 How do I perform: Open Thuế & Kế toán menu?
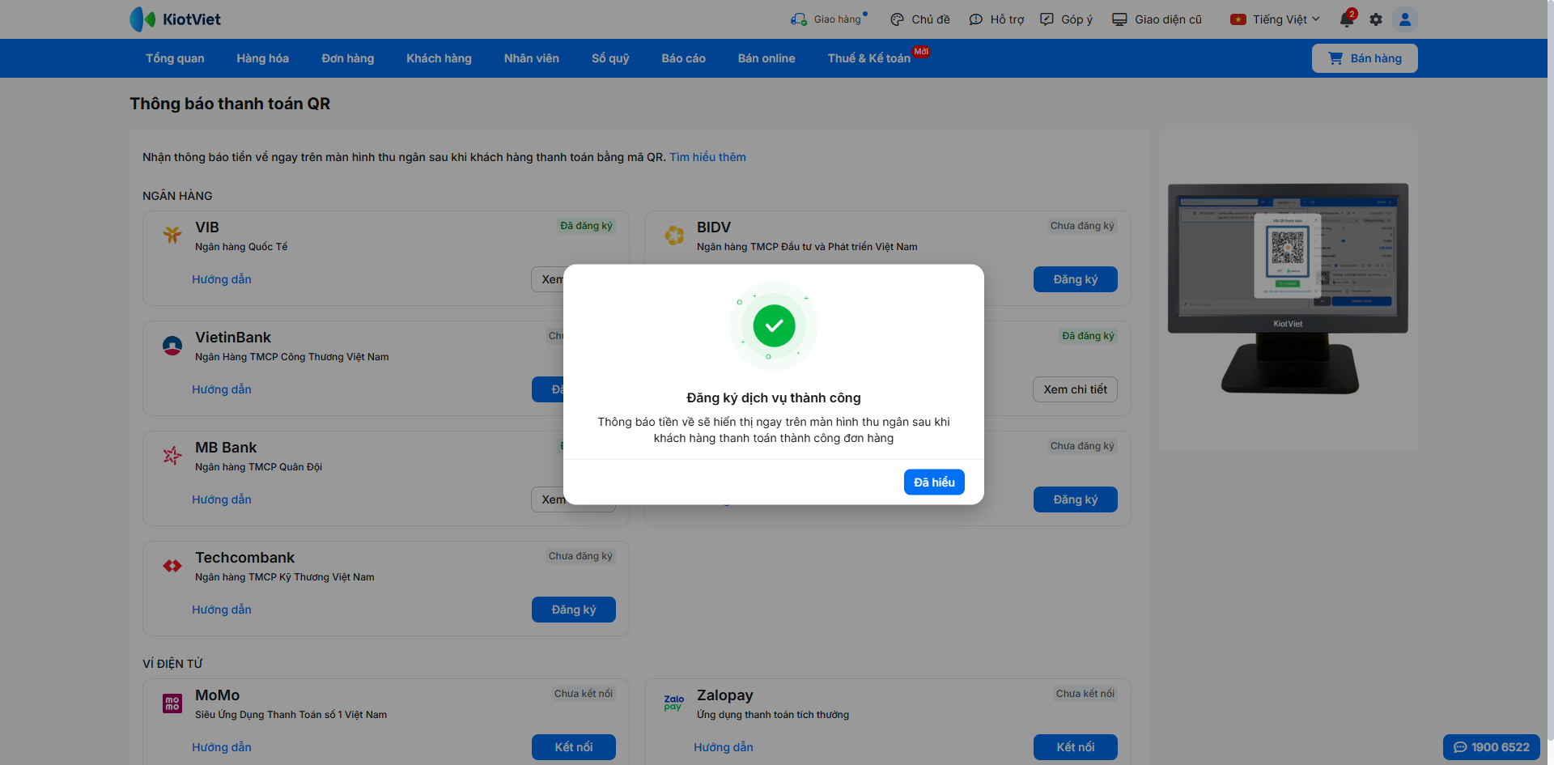(869, 58)
